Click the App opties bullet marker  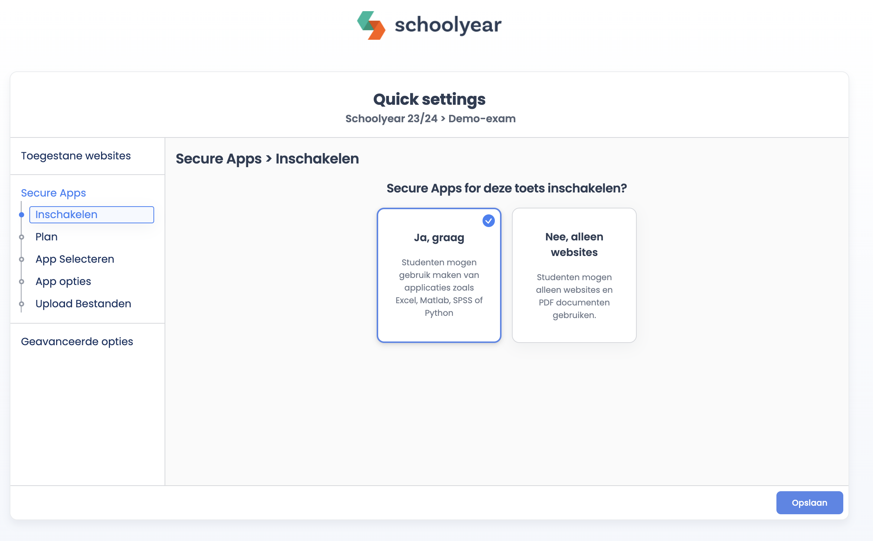point(22,282)
